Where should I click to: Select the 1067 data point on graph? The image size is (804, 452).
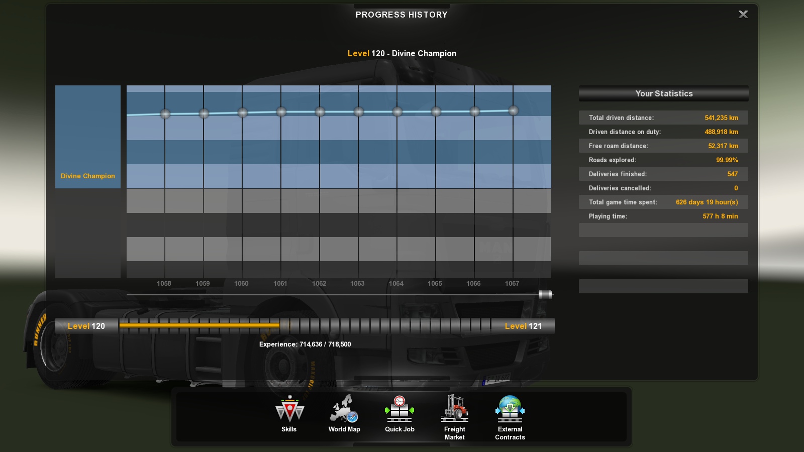(513, 110)
